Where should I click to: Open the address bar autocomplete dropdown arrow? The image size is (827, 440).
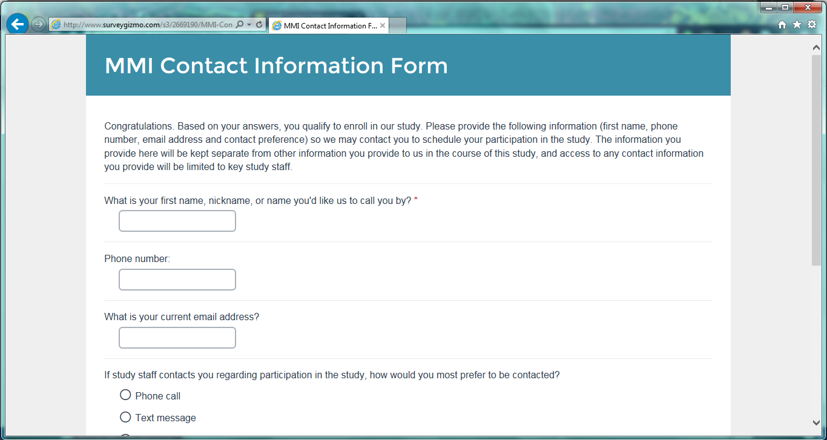[249, 25]
